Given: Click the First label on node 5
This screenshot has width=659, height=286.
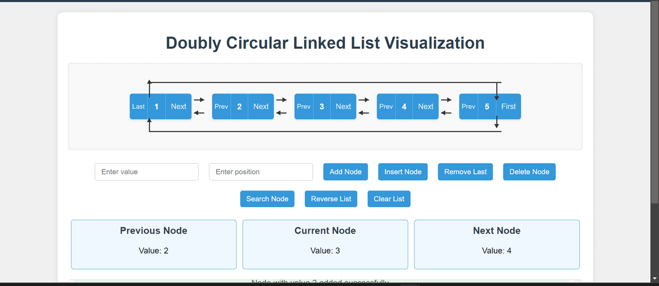Looking at the screenshot, I should click(509, 106).
